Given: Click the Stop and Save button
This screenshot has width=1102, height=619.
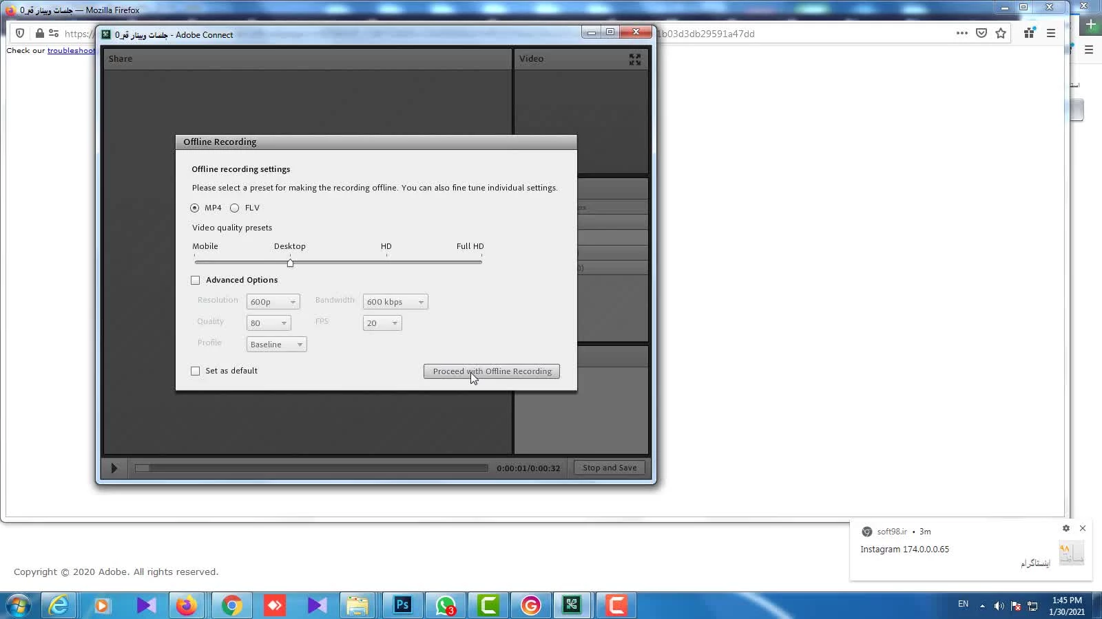Looking at the screenshot, I should 609,468.
